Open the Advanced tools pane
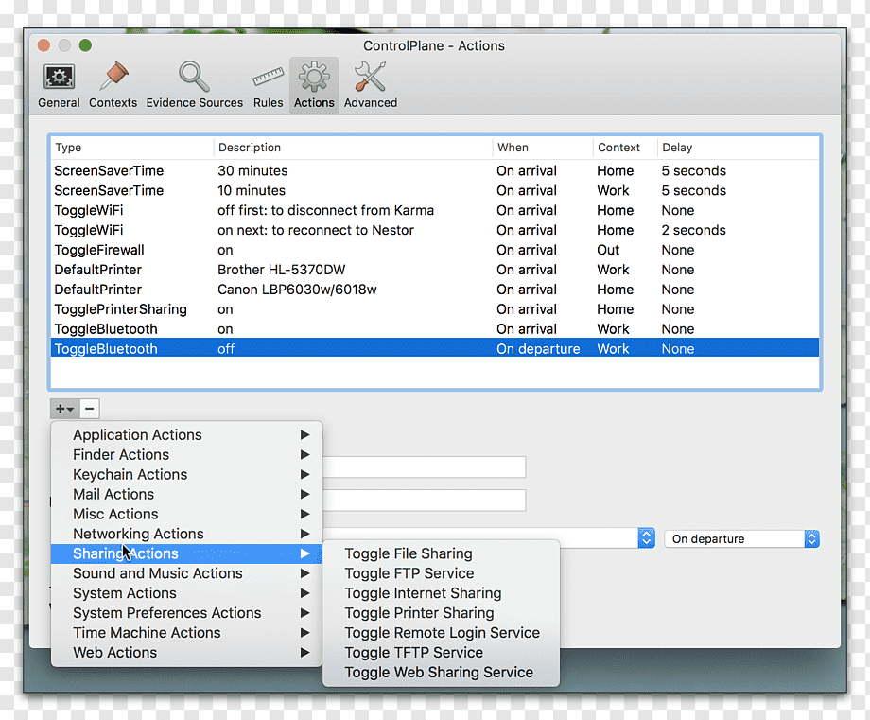870x720 pixels. coord(371,85)
